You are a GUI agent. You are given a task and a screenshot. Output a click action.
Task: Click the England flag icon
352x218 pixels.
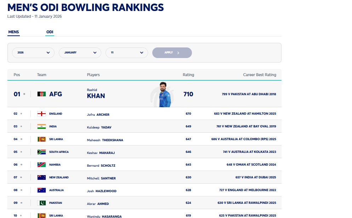coord(41,114)
